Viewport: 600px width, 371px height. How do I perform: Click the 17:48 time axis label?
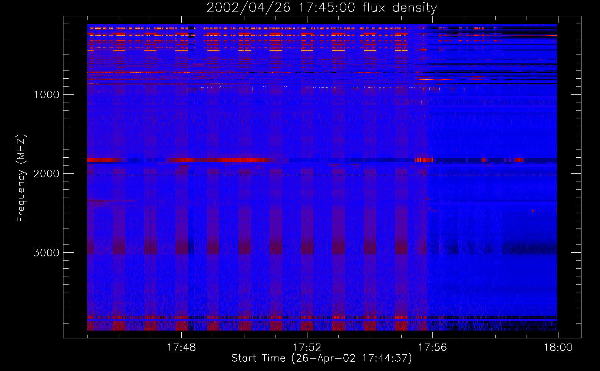click(181, 348)
